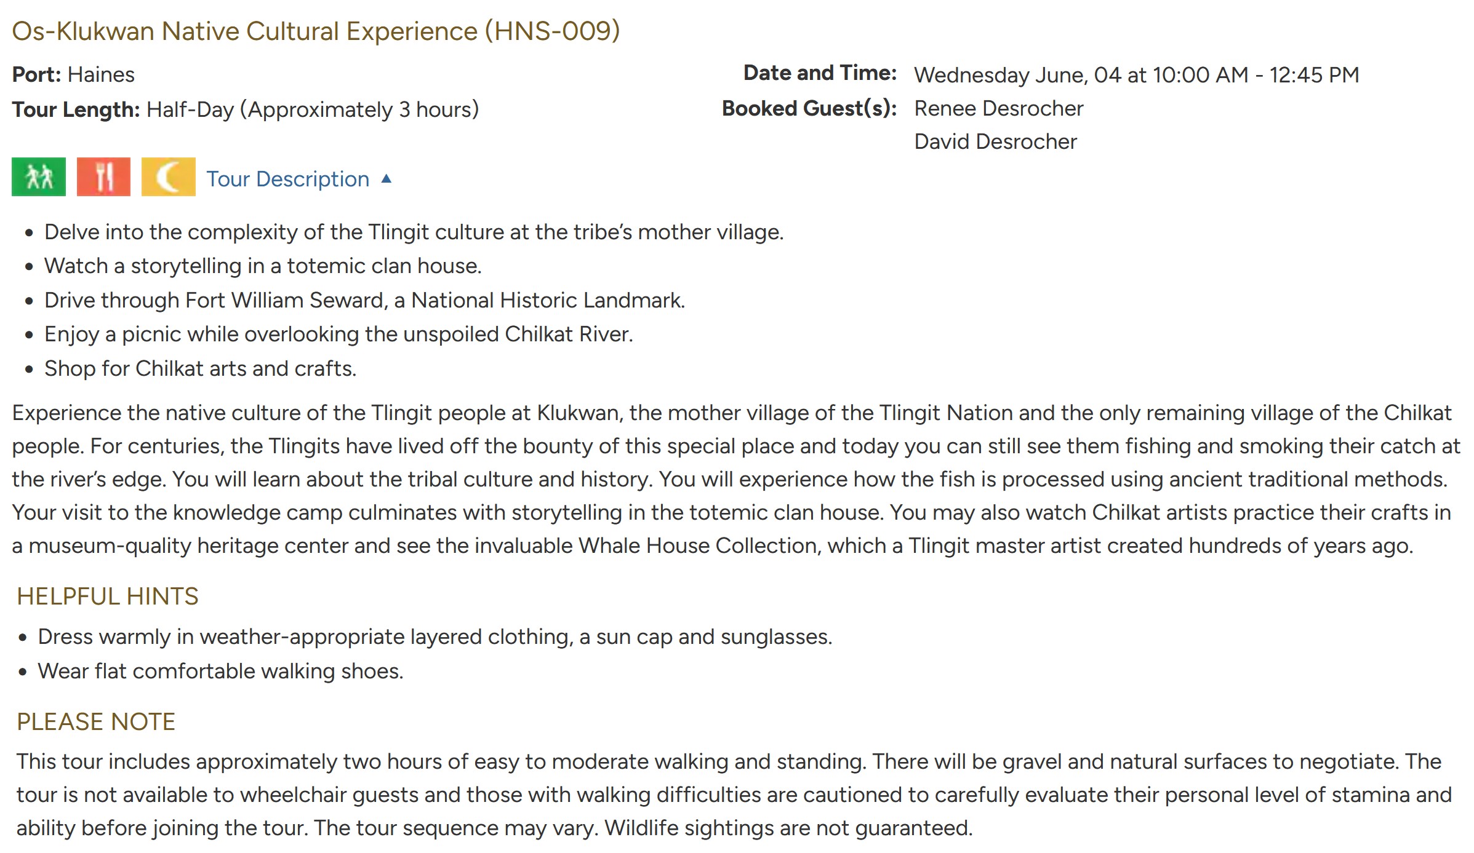Click the picnic overlooking Chilkat River bullet
The image size is (1474, 853).
338,334
